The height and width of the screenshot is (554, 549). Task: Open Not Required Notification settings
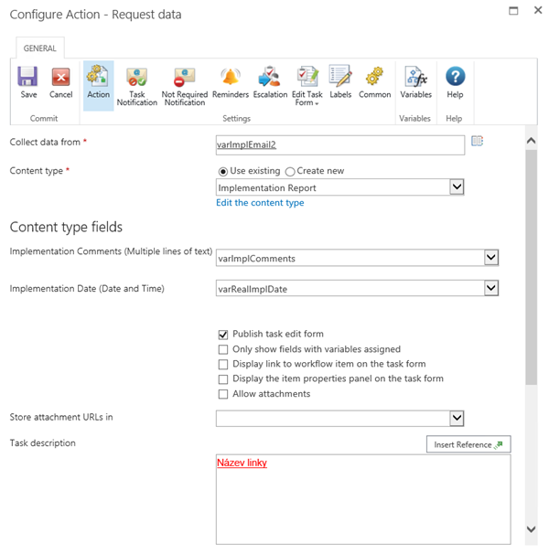[x=185, y=86]
